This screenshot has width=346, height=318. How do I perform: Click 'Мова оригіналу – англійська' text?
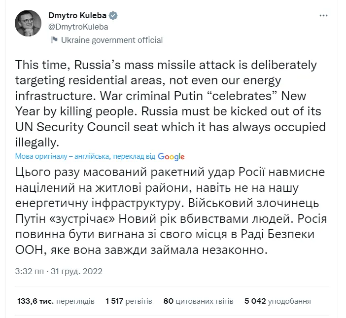click(x=62, y=157)
